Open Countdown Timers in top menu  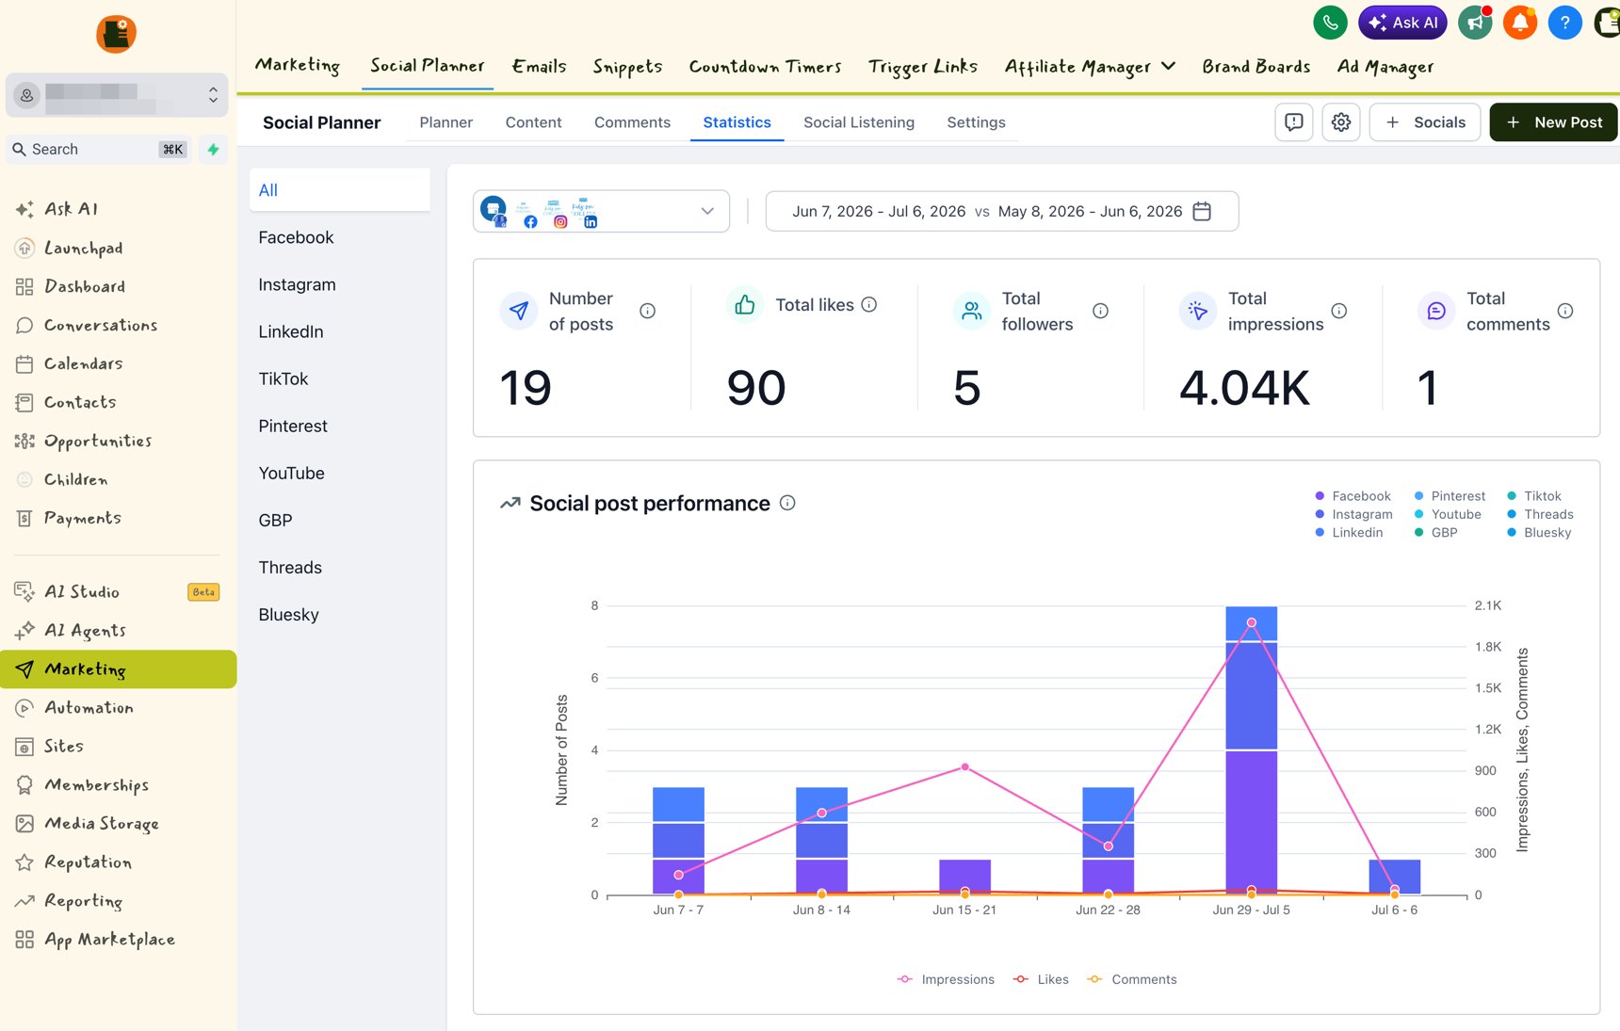coord(765,67)
